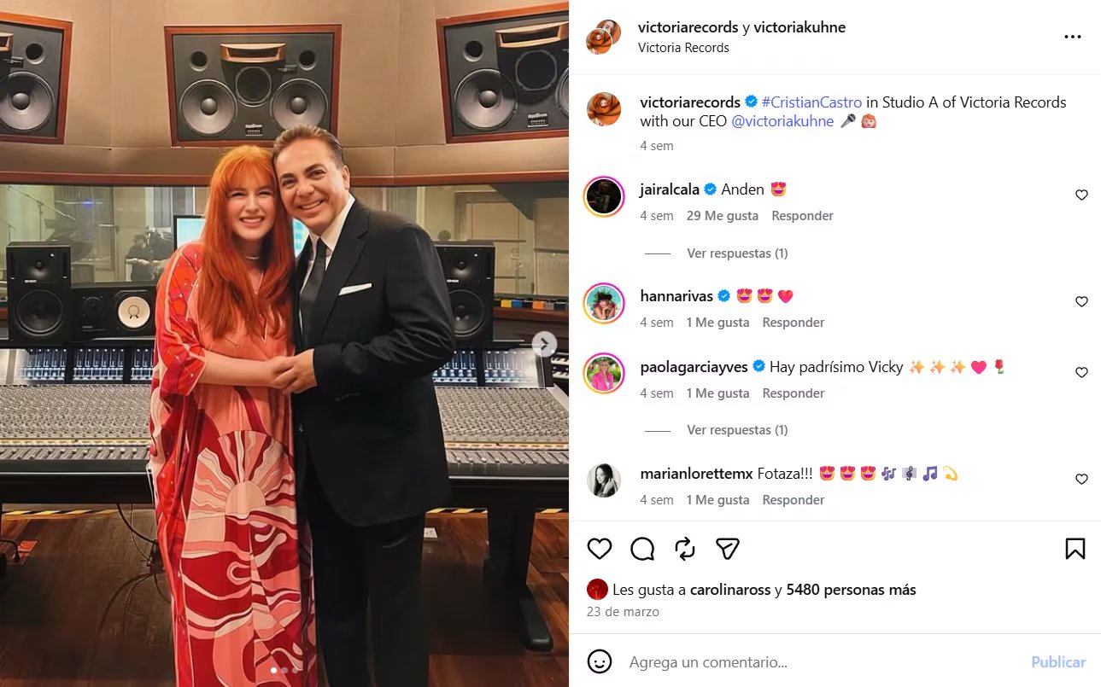Save the post with the bookmark icon
This screenshot has height=687, width=1101.
[x=1075, y=549]
